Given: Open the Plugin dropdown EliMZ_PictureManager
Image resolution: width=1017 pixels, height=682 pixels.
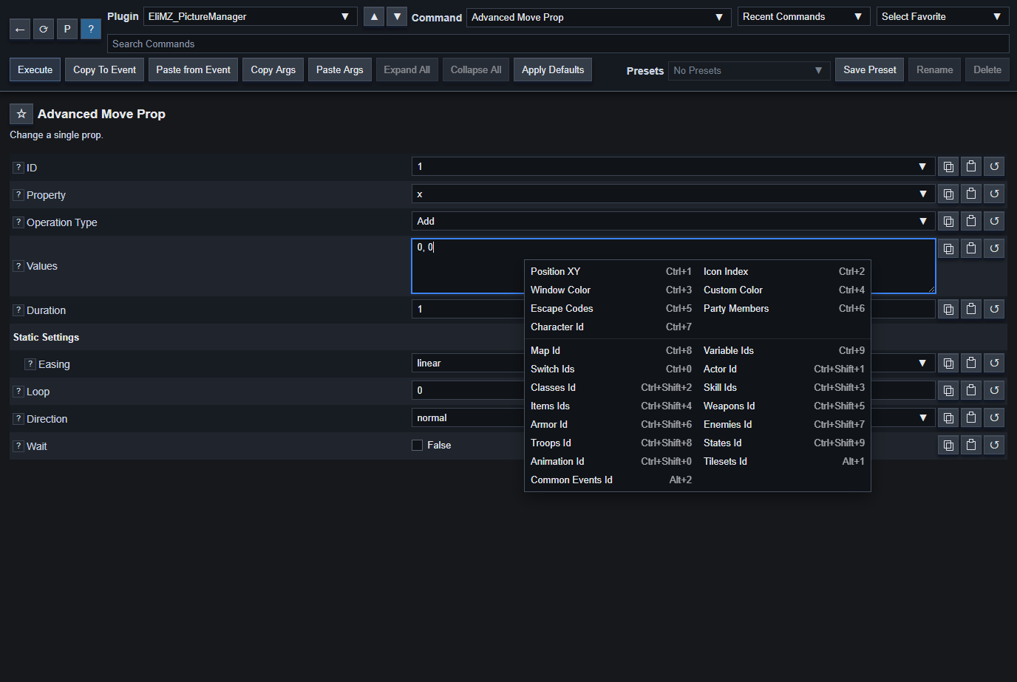Looking at the screenshot, I should (251, 16).
